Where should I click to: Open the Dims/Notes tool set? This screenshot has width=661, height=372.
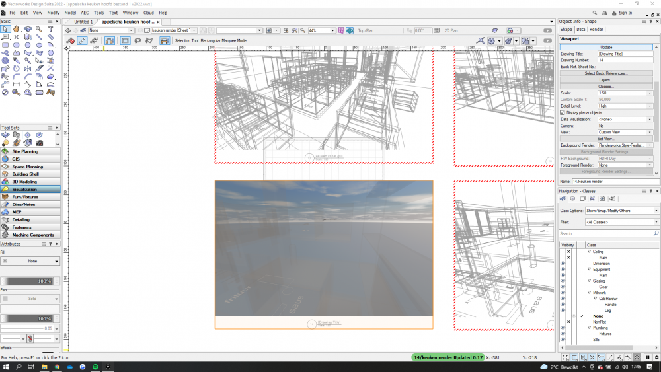coord(31,204)
